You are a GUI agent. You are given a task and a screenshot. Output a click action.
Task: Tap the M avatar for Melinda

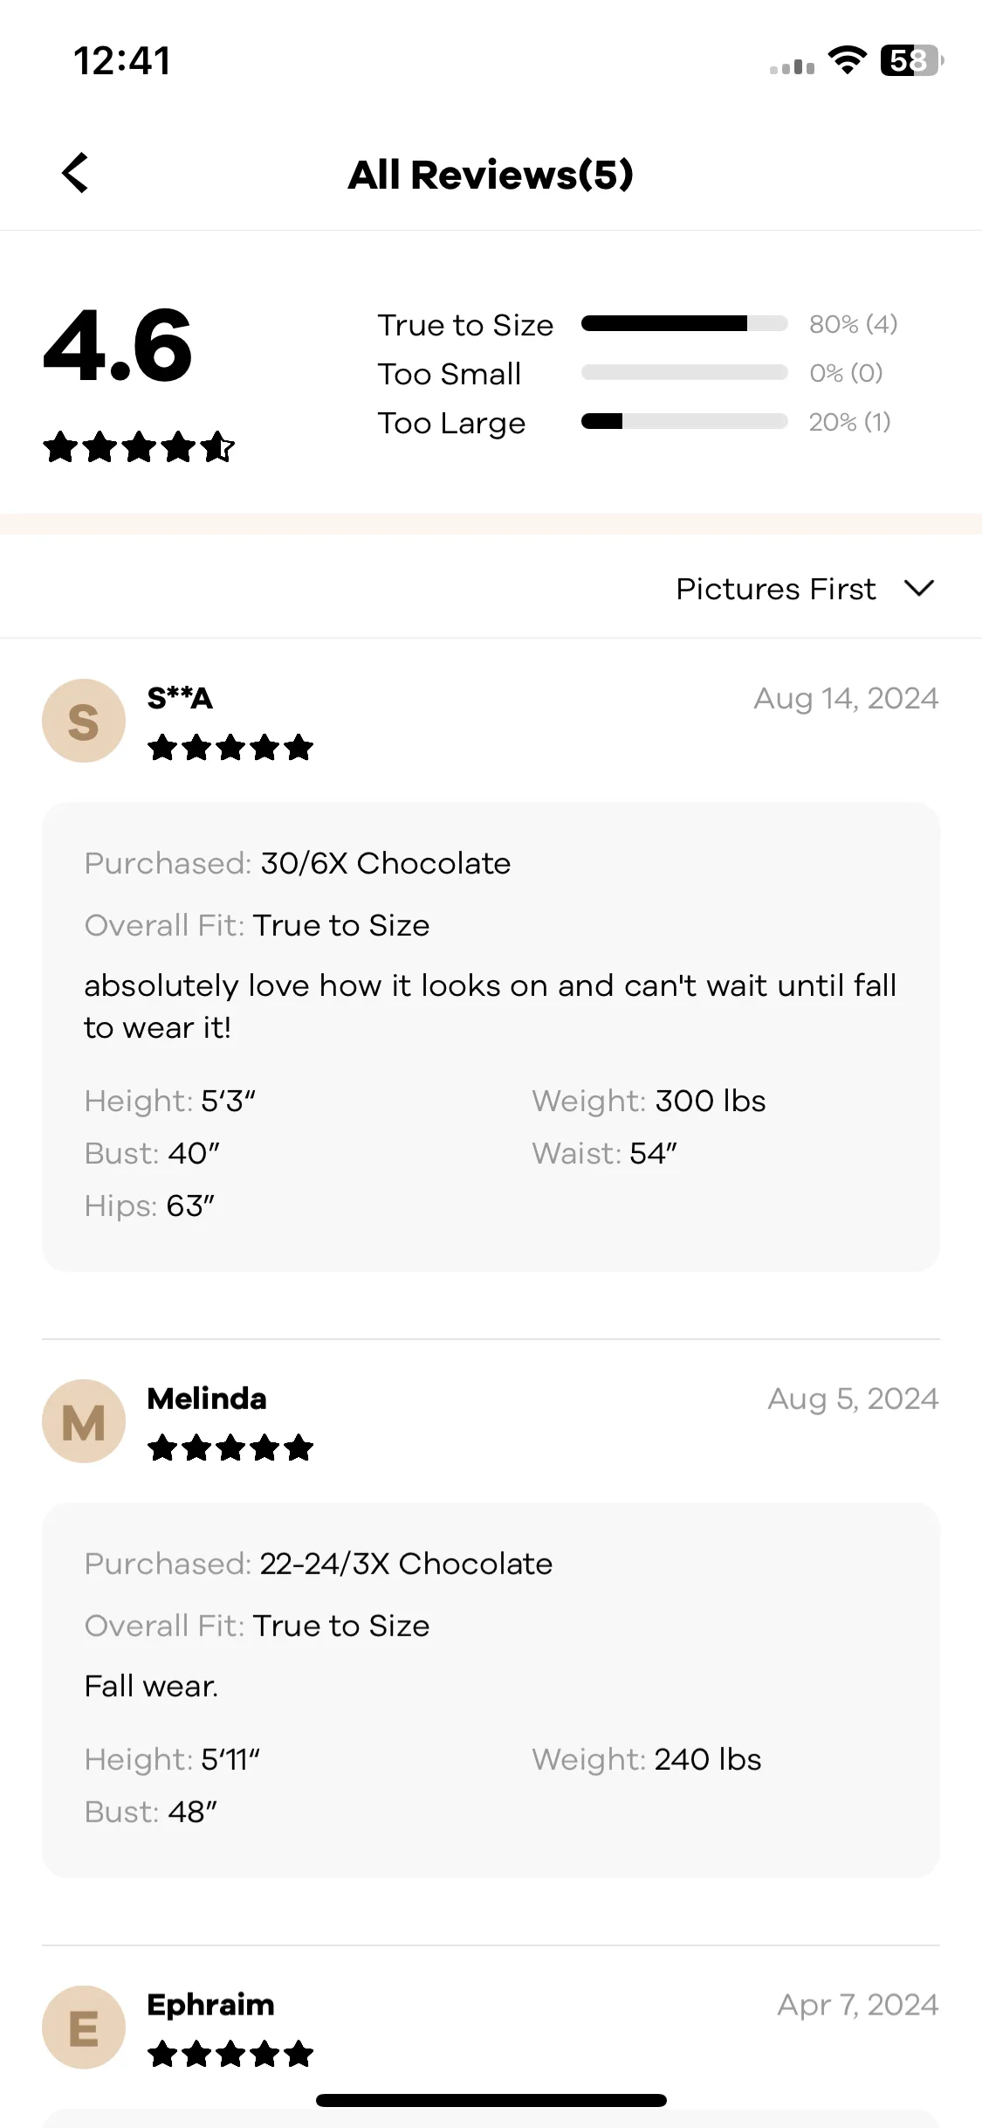click(x=84, y=1421)
